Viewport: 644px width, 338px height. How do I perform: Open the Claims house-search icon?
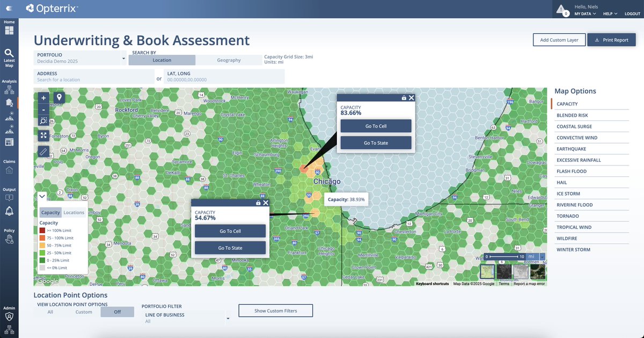pyautogui.click(x=9, y=170)
